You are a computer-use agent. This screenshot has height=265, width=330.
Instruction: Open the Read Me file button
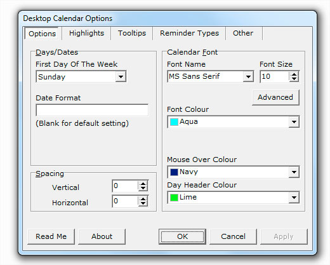pos(51,236)
